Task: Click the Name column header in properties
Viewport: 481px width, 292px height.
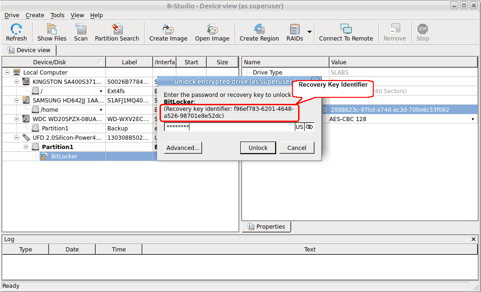Action: pos(285,62)
